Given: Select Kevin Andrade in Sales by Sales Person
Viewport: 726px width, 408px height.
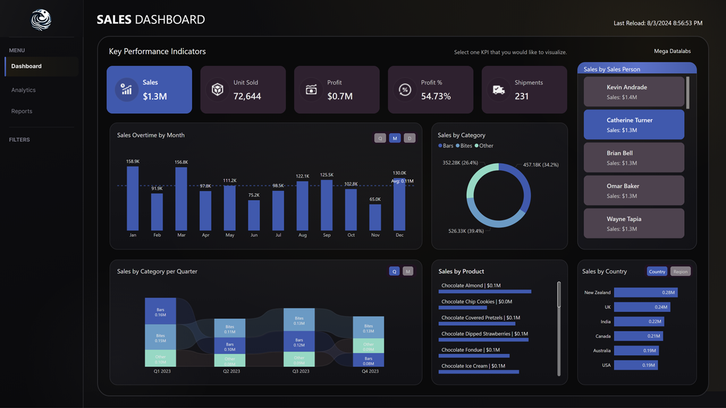Looking at the screenshot, I should tap(634, 92).
